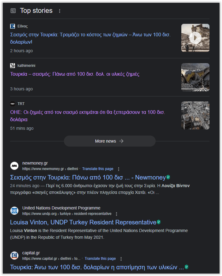Click the '2 hours ago' timestamp

tap(21, 51)
